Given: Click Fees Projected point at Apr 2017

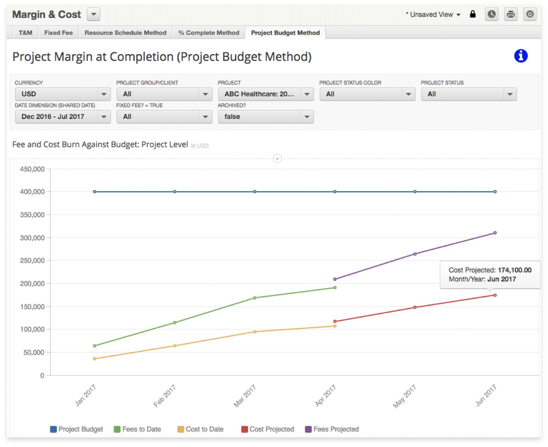Looking at the screenshot, I should 335,279.
